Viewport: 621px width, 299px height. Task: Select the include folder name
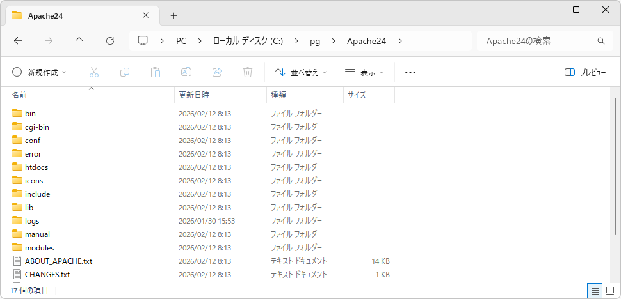click(x=37, y=194)
